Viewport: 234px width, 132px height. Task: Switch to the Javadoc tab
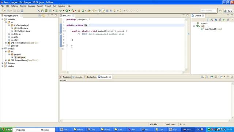coord(77,77)
